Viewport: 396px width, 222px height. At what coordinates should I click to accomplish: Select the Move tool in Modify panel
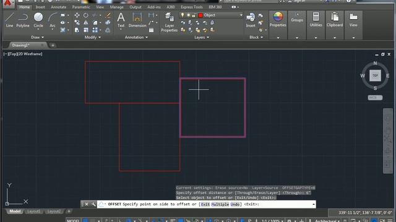coord(77,15)
